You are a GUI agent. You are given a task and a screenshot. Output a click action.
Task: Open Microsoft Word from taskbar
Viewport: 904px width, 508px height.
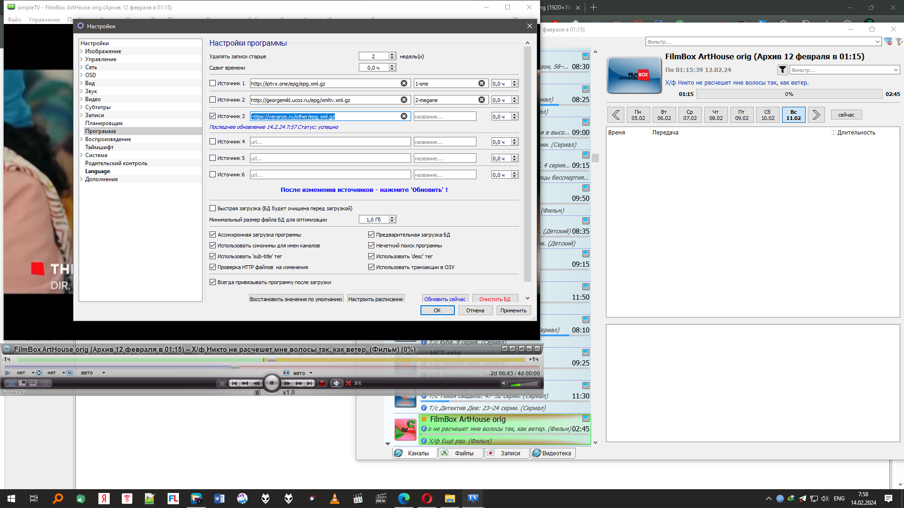pyautogui.click(x=219, y=499)
